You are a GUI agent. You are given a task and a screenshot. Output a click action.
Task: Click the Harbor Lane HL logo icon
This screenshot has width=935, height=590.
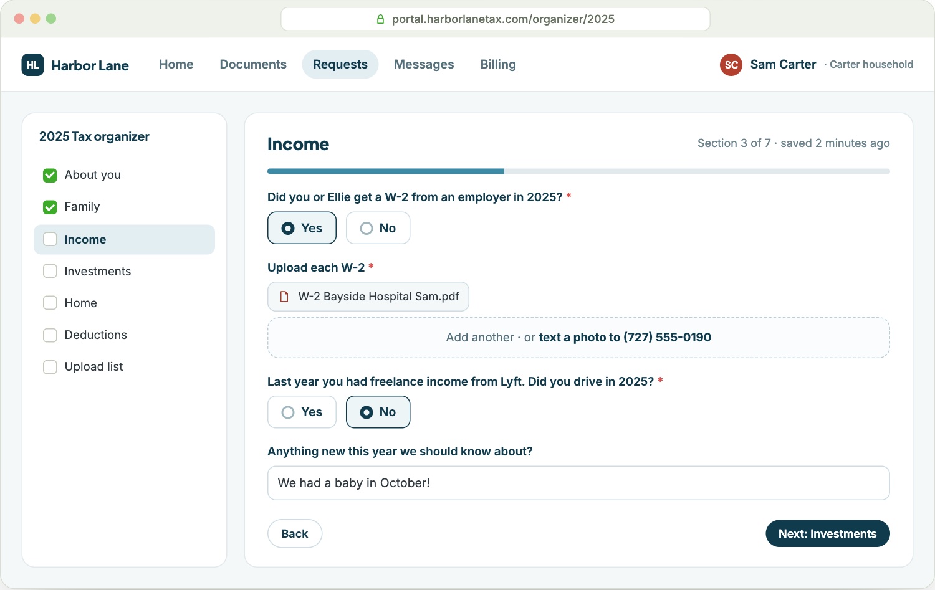pyautogui.click(x=32, y=65)
